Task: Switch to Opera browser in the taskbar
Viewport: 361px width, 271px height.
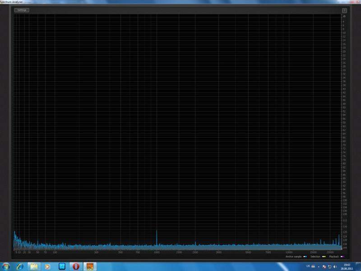Action: (76, 266)
